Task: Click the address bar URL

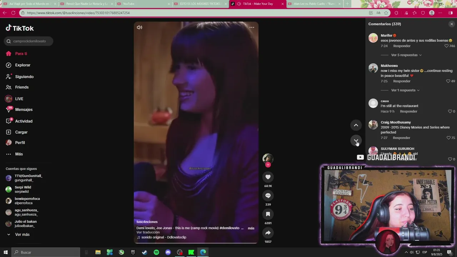Action: click(78, 13)
